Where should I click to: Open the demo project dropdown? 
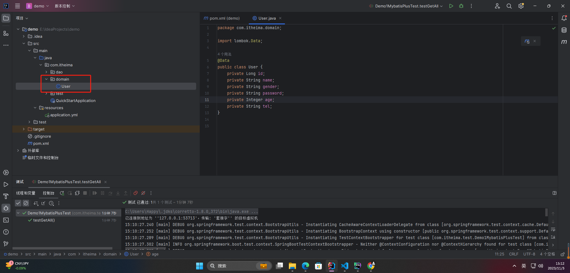coord(38,6)
